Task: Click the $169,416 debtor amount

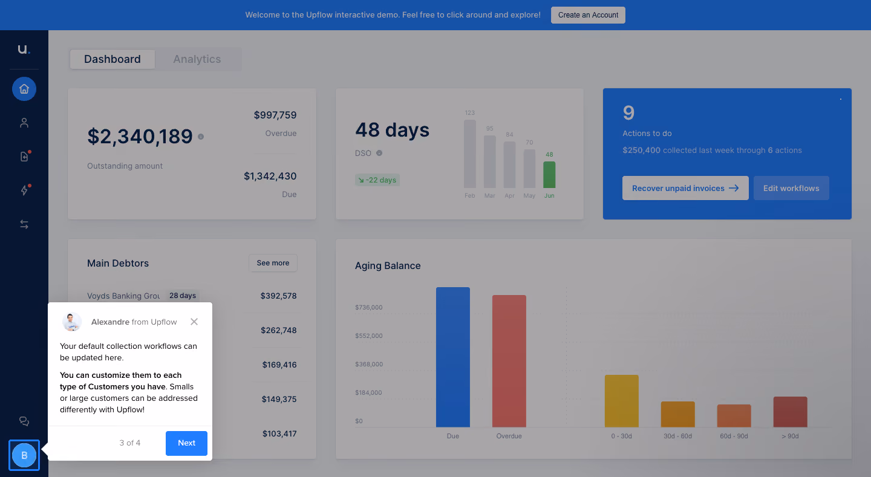Action: [279, 365]
